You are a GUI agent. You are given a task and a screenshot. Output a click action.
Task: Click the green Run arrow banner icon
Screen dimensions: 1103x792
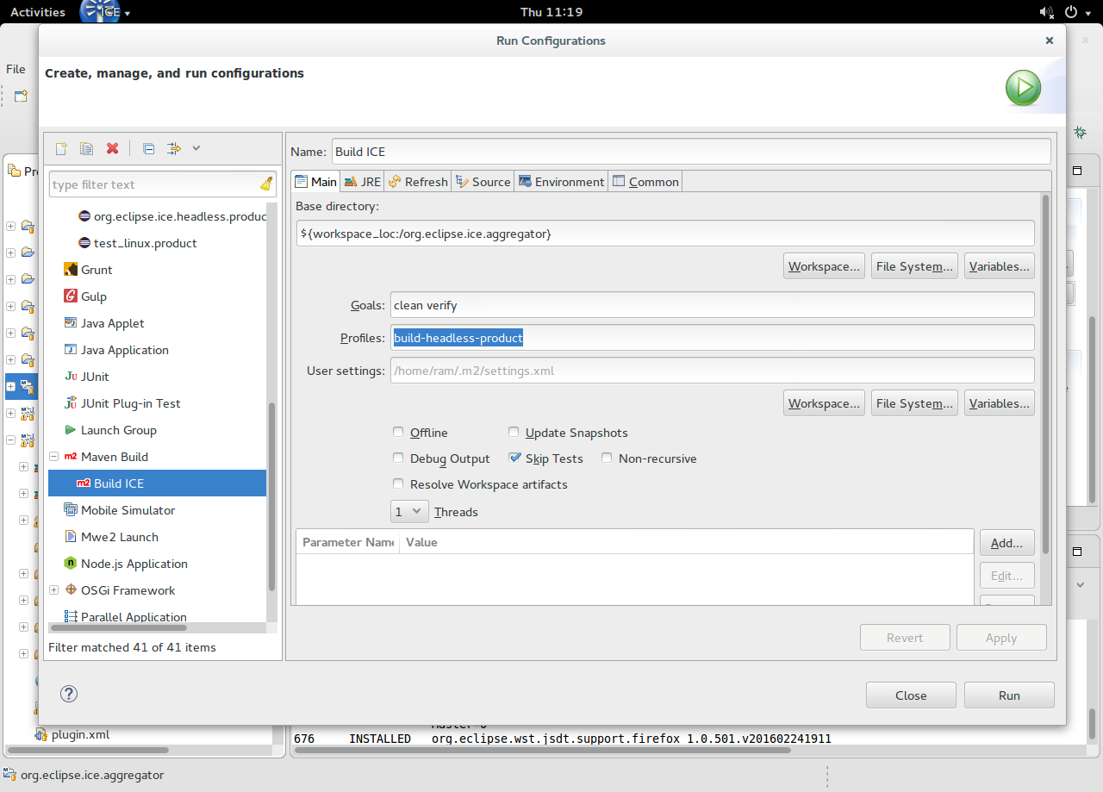click(1023, 88)
